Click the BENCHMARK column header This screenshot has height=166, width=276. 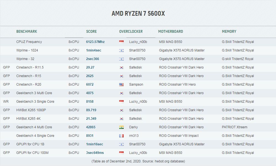pos(26,31)
